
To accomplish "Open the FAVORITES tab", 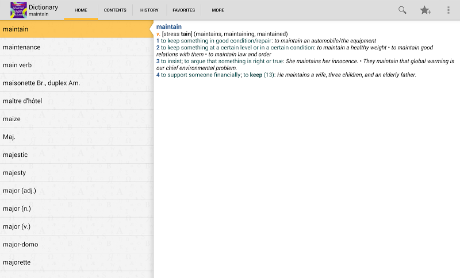I will point(183,10).
